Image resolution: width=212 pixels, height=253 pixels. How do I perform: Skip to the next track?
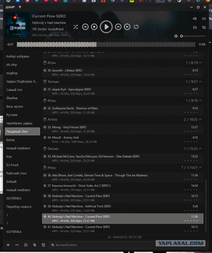point(127,27)
